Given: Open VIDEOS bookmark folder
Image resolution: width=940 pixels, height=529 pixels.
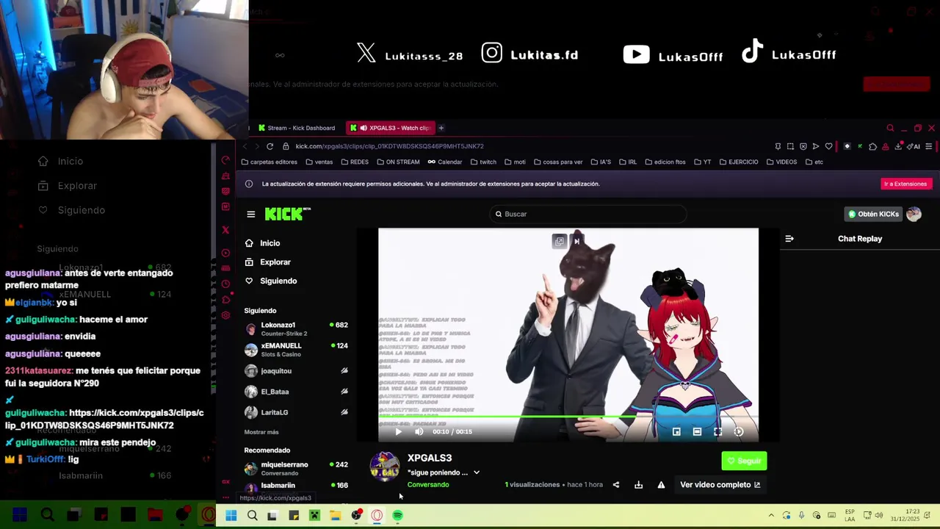Looking at the screenshot, I should (x=781, y=162).
